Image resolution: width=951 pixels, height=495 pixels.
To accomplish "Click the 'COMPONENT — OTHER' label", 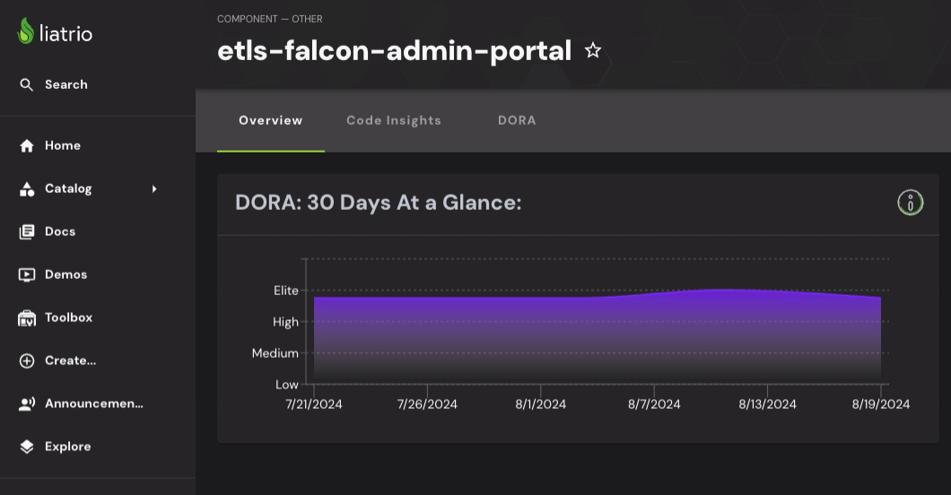I will [270, 20].
